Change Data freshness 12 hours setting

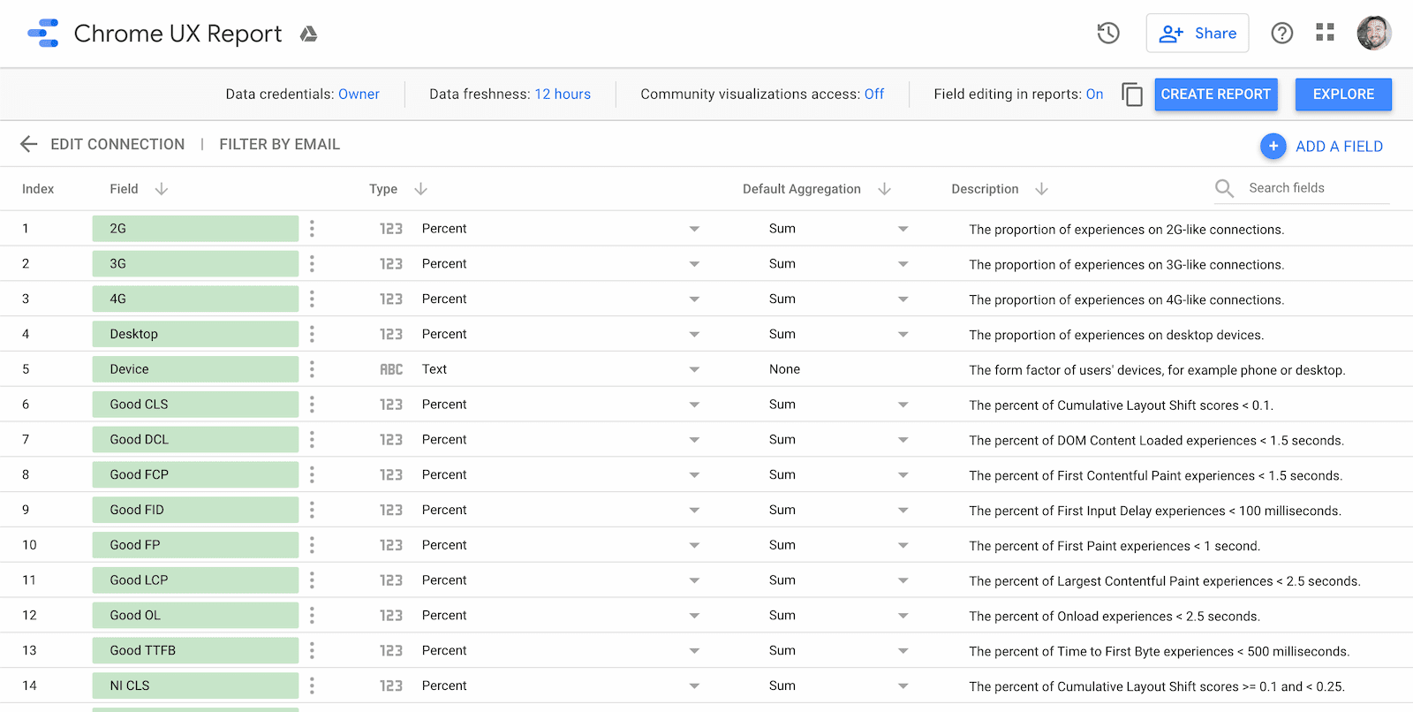tap(562, 95)
